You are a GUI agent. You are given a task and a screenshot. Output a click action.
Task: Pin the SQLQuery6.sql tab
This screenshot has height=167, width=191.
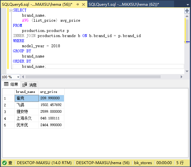tap(77, 4)
